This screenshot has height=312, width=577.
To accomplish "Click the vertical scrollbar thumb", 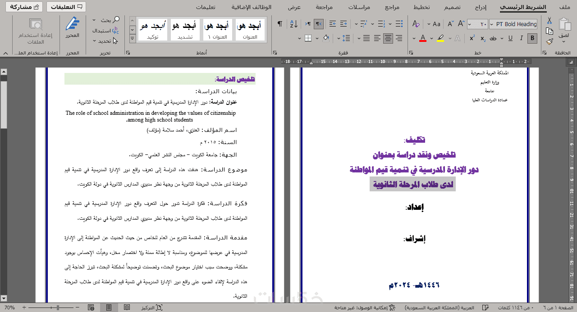I will click(4, 105).
